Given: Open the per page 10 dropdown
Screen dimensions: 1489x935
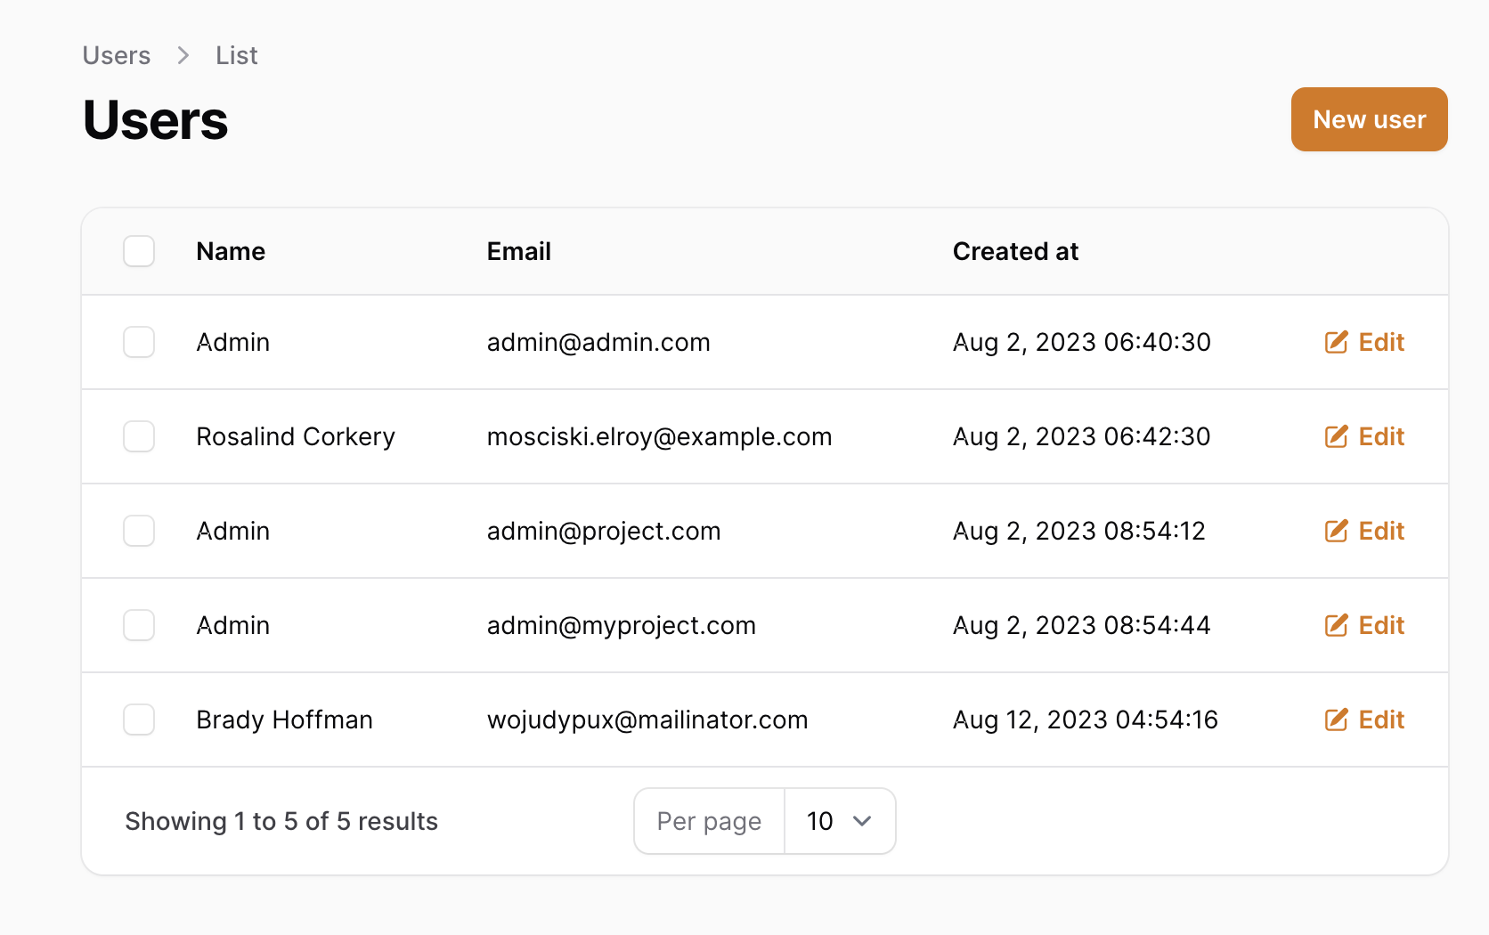Looking at the screenshot, I should [x=840, y=821].
